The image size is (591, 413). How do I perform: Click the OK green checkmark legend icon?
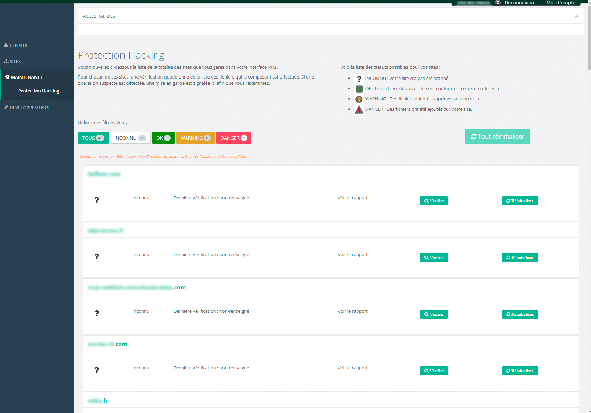[x=359, y=89]
